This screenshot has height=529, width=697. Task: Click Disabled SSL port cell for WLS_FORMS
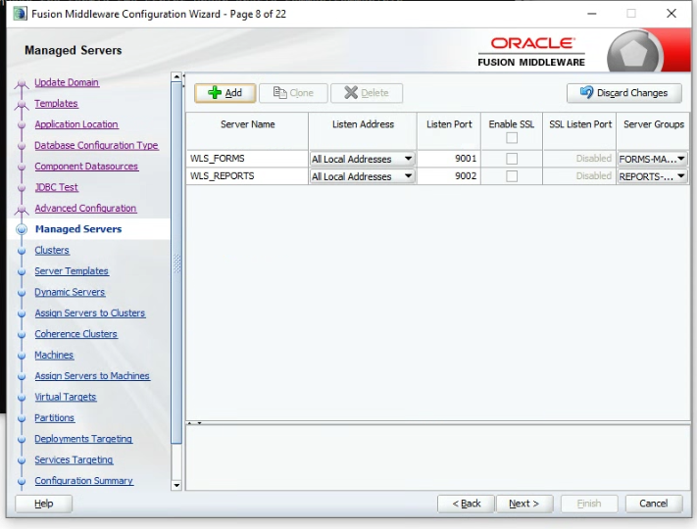579,159
